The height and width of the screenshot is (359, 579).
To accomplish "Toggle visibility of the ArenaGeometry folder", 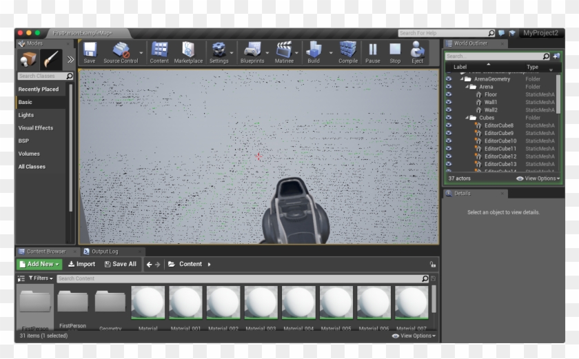I will pyautogui.click(x=449, y=79).
